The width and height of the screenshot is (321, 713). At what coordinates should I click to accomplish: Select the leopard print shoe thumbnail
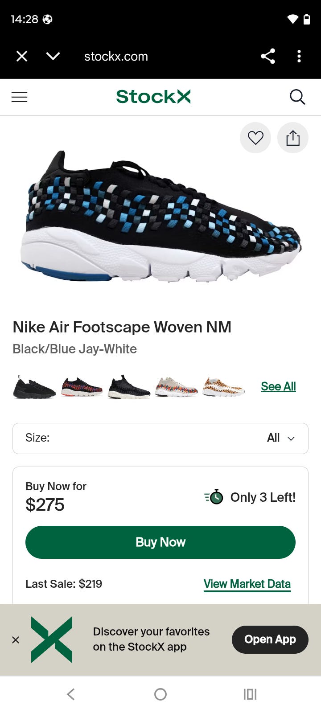click(223, 387)
